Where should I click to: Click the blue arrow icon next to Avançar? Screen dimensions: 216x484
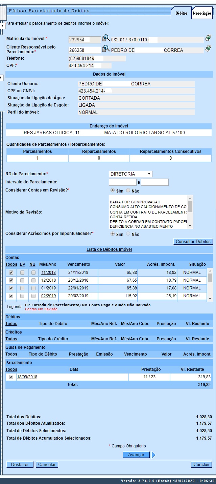point(153,455)
